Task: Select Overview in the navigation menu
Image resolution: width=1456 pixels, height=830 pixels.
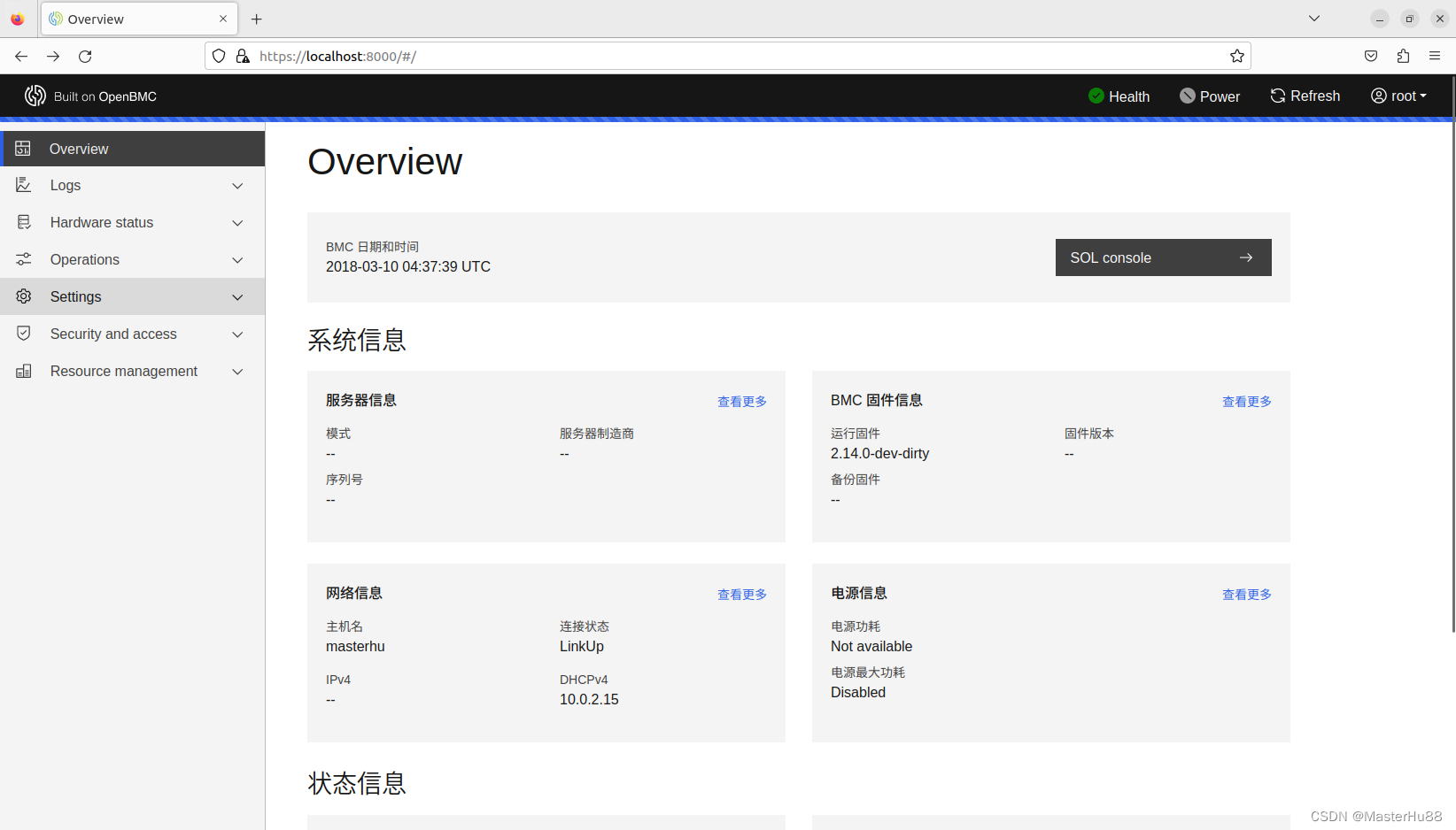Action: point(79,149)
